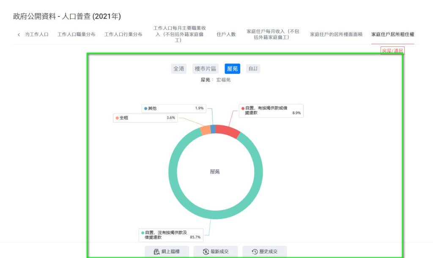
Task: Switch to the 住戶人數 tab
Action: click(x=227, y=34)
